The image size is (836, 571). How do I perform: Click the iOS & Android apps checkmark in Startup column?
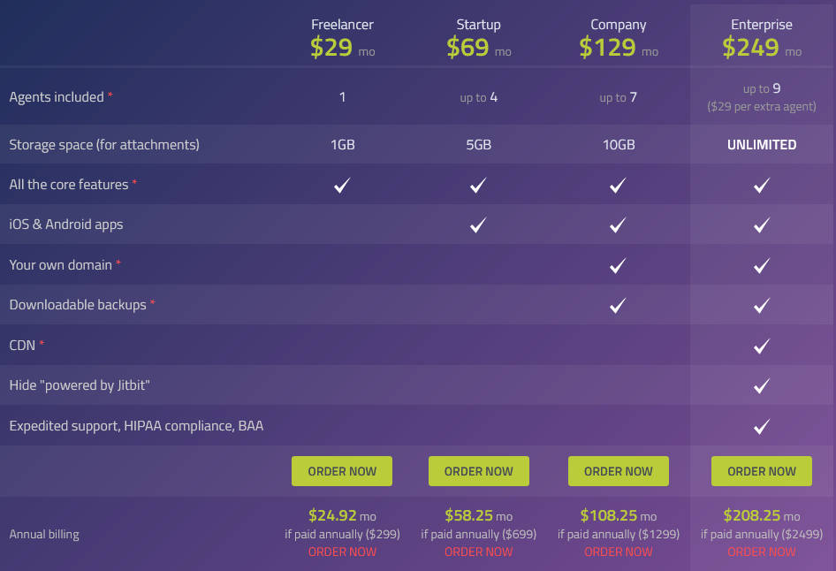tap(478, 225)
